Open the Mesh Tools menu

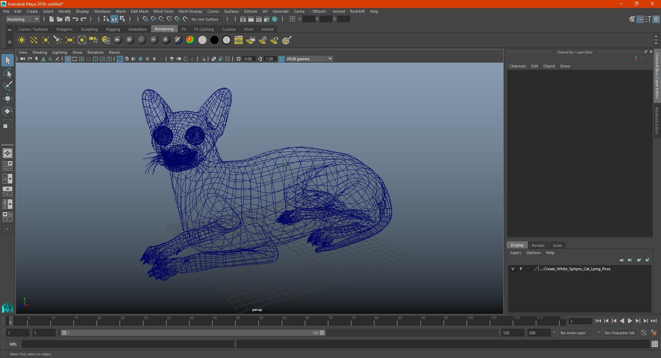164,11
